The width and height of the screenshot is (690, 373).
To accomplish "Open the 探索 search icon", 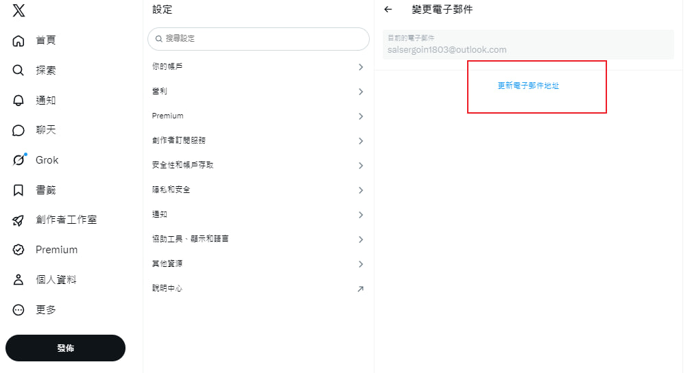I will click(19, 70).
